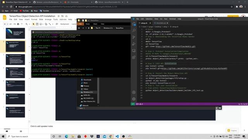
Task: Click errors and warnings count in VS Code status bar
Action: tap(139, 104)
